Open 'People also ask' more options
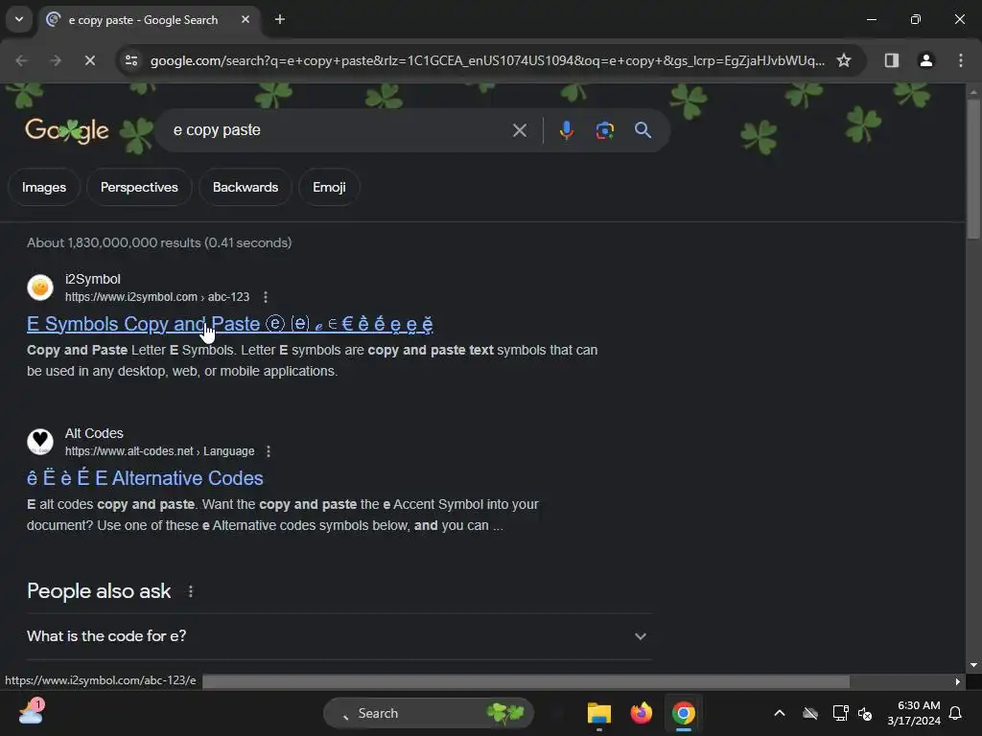Viewport: 982px width, 736px height. (x=191, y=591)
